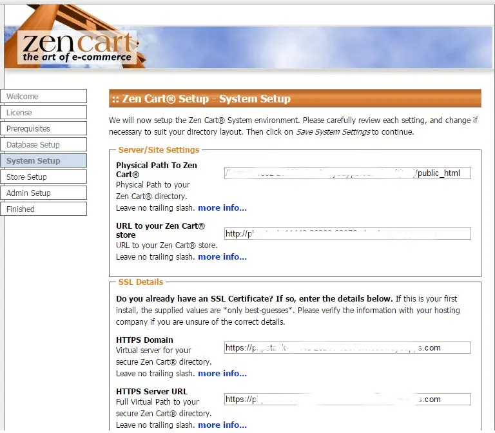The height and width of the screenshot is (433, 495).
Task: Go to the Welcome step
Action: coord(44,96)
